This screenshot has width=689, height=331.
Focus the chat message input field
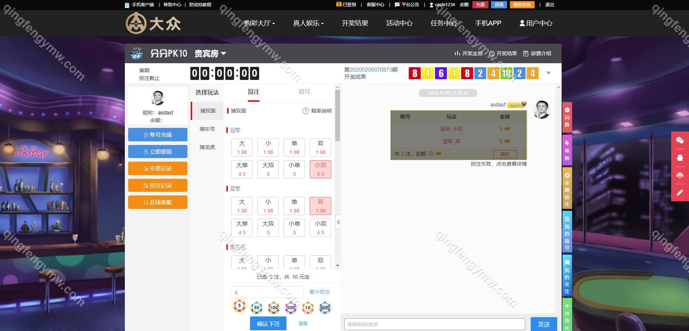(434, 324)
